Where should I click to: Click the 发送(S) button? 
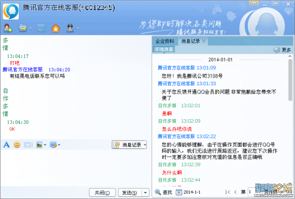coord(129,193)
